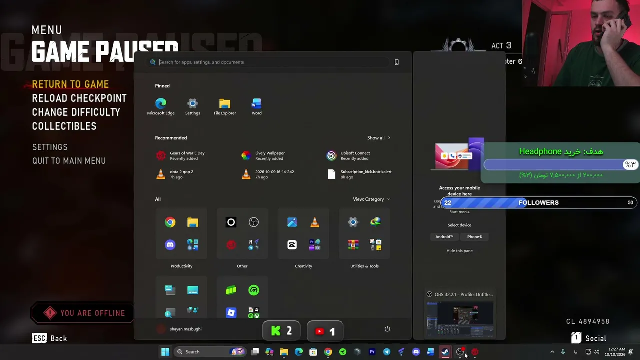The image size is (640, 360).
Task: Click Show all recommended items
Action: [379, 138]
